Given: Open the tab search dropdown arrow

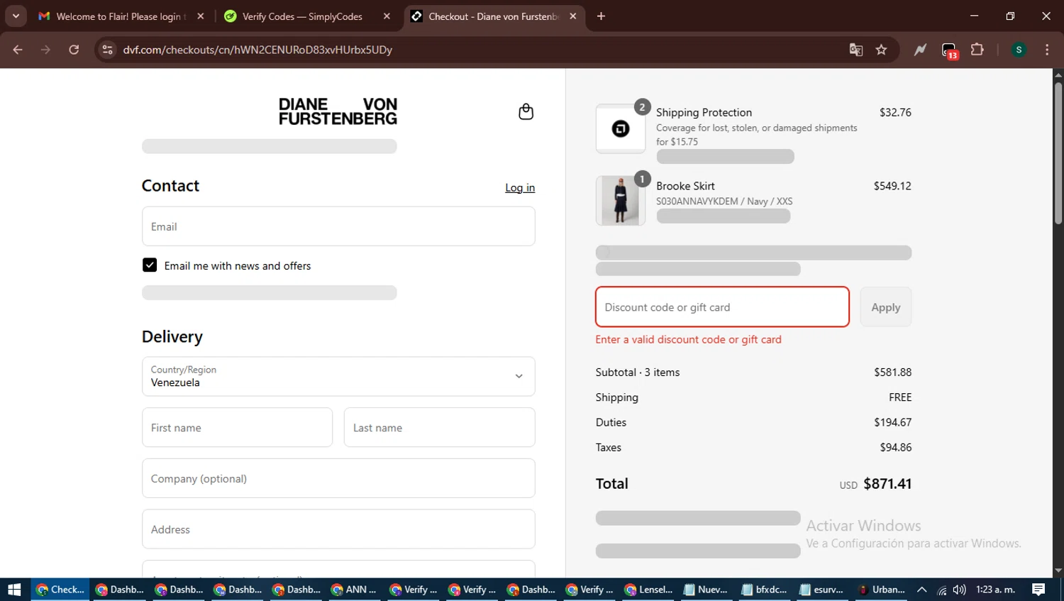Looking at the screenshot, I should 16,16.
